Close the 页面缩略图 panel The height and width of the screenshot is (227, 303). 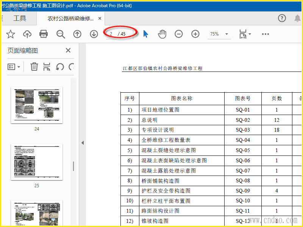click(x=68, y=51)
